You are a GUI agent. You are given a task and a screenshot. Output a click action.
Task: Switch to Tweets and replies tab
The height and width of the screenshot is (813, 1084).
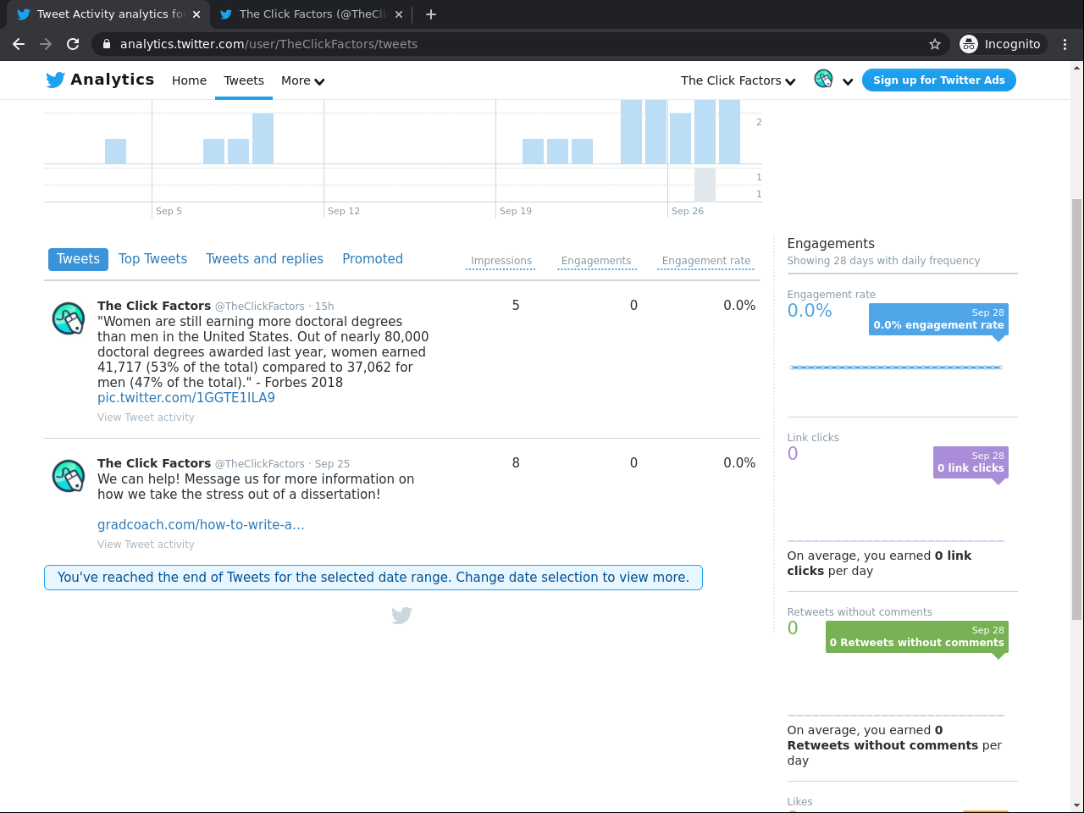pos(264,259)
